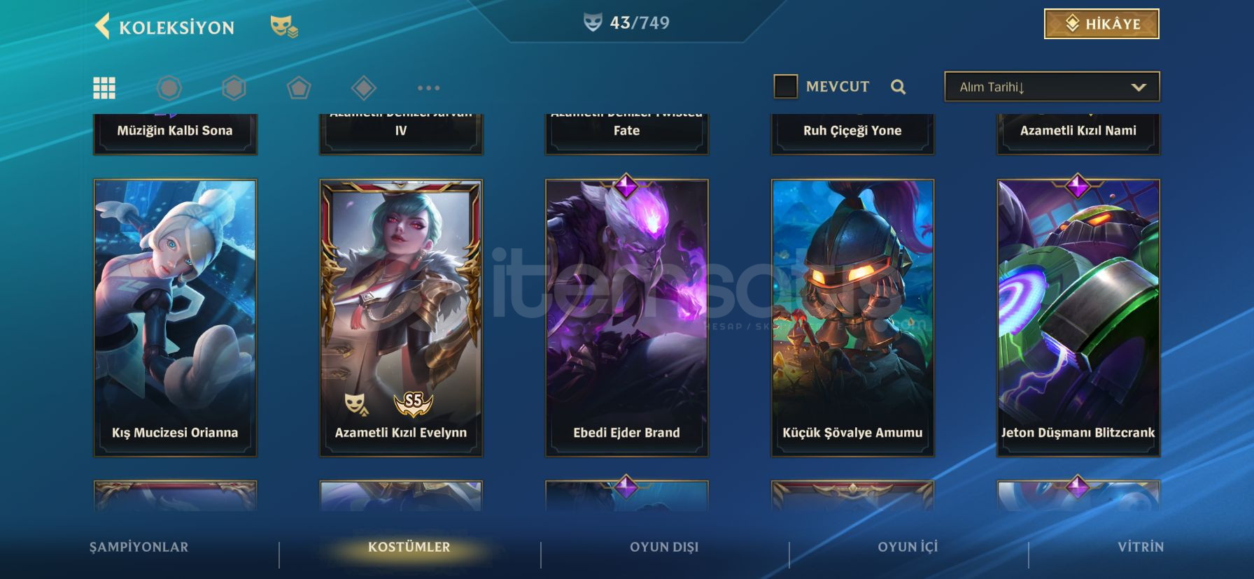1254x579 pixels.
Task: Click the search magnifier icon
Action: pyautogui.click(x=899, y=87)
